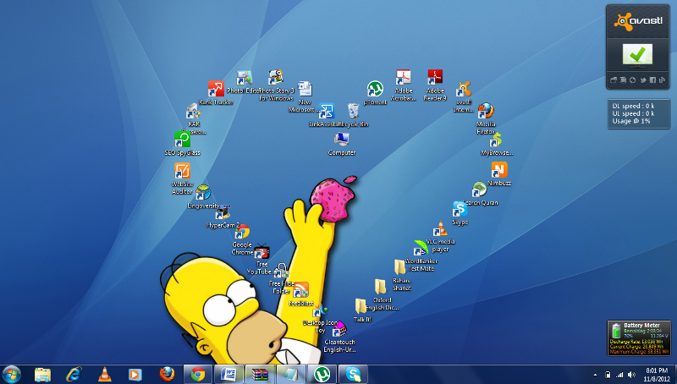Switch to the Chrome taskbar window
677x384 pixels.
point(198,374)
